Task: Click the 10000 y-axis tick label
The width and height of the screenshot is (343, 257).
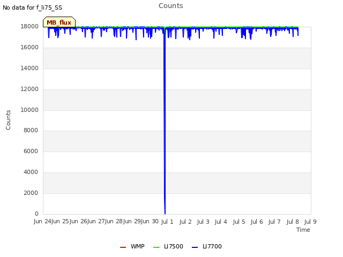Action: pyautogui.click(x=29, y=110)
